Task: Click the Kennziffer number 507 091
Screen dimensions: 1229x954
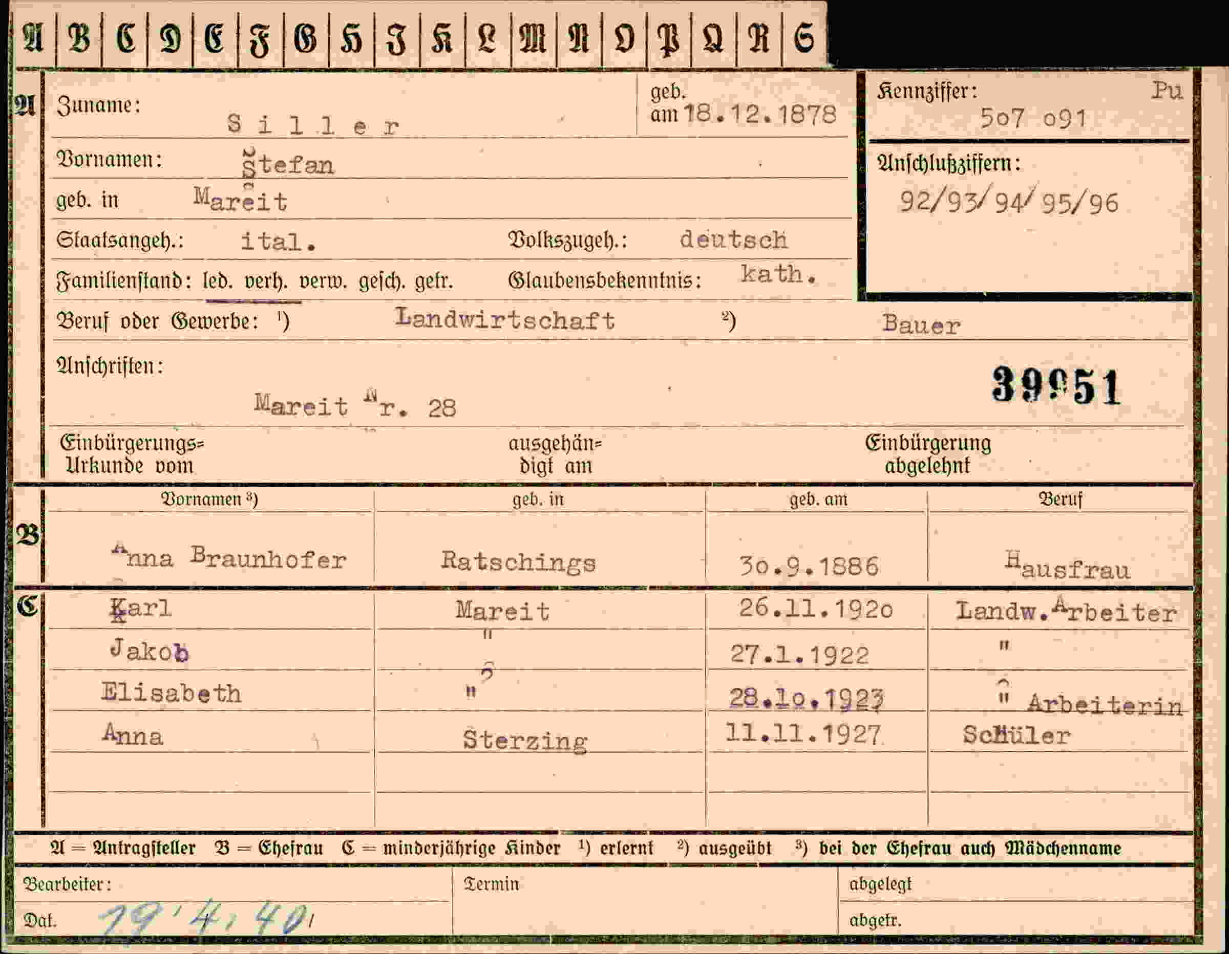Action: 1033,118
